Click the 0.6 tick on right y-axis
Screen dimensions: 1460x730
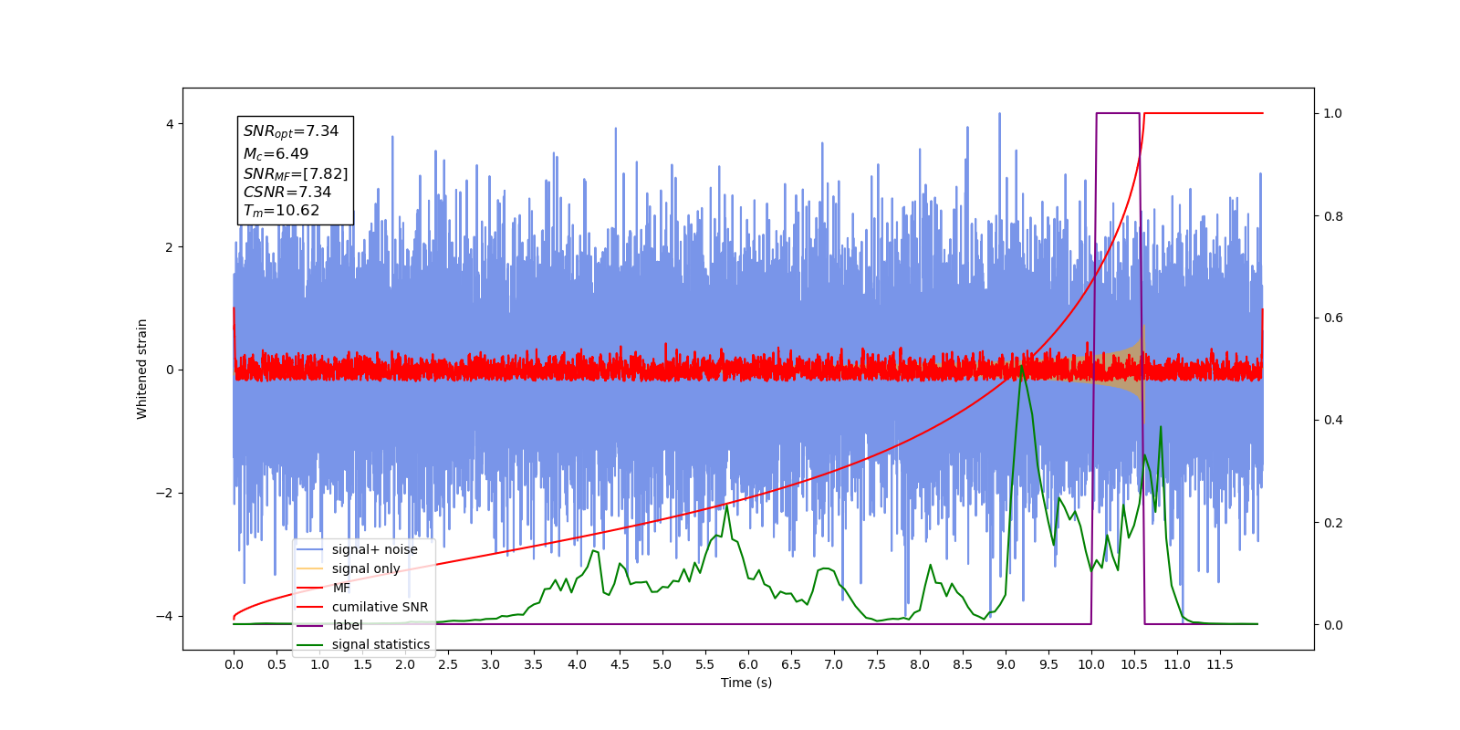click(x=1332, y=318)
